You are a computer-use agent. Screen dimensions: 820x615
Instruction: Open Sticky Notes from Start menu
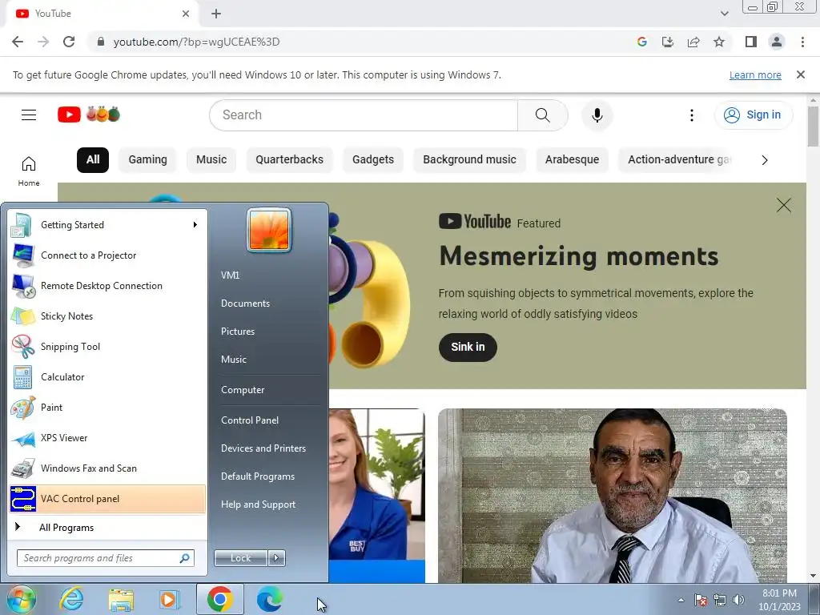tap(108, 316)
